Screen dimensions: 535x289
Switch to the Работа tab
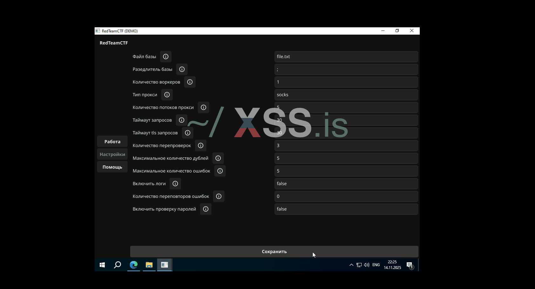(112, 142)
